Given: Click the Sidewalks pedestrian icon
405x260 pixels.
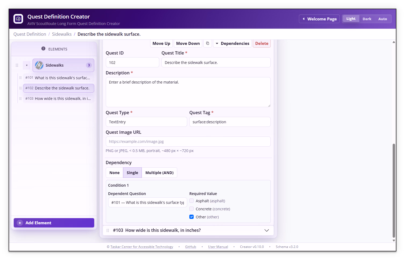Looking at the screenshot, I should point(39,65).
